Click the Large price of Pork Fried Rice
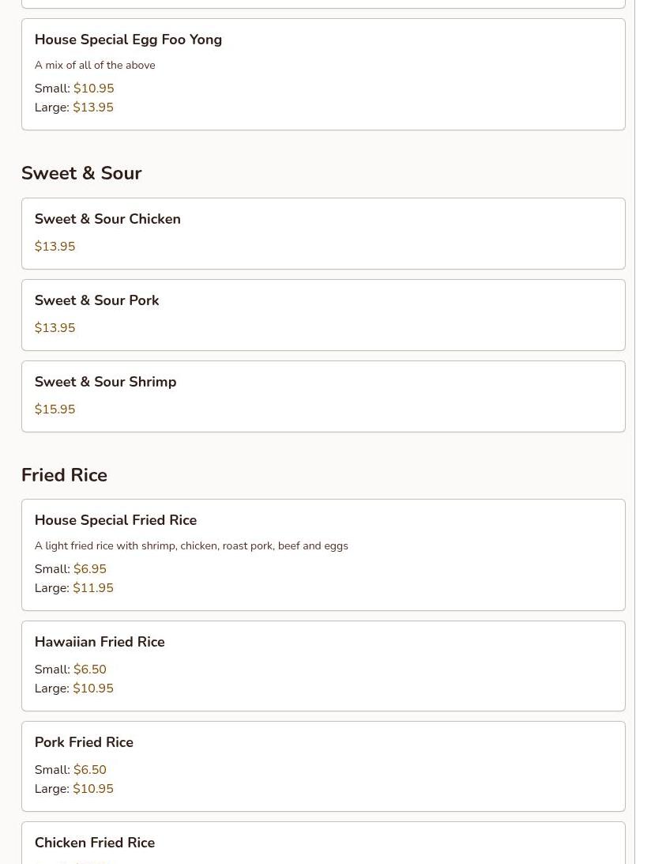 92,789
